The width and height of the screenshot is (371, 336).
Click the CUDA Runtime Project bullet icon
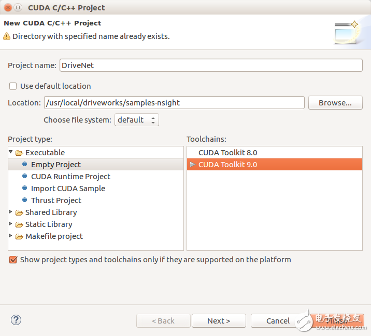click(24, 176)
